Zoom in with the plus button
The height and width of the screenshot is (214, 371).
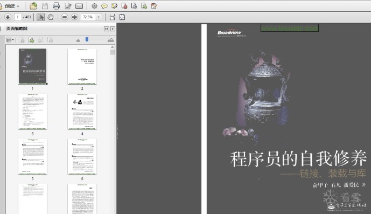(x=74, y=17)
